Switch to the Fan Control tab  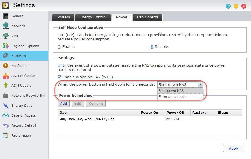[x=147, y=17]
